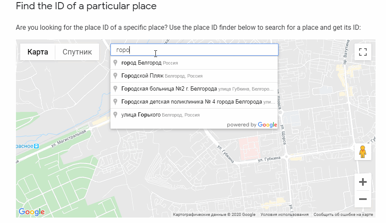The height and width of the screenshot is (223, 386).
Task: Click the powered by Google label
Action: coord(252,124)
